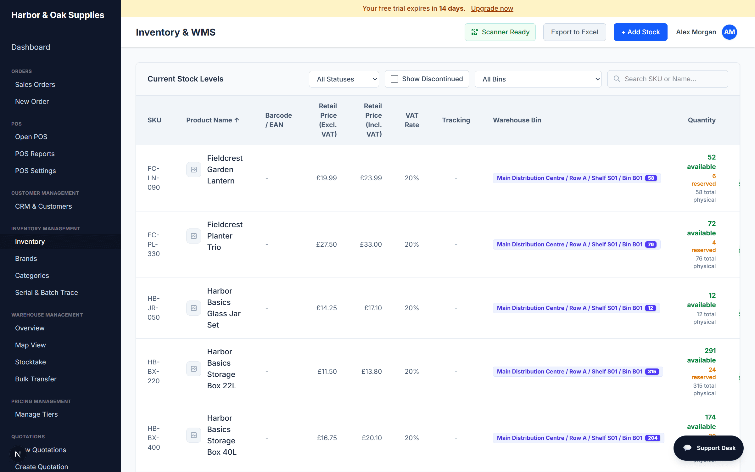Click bin badge for Fieldcrest Planter Trio
Image resolution: width=755 pixels, height=472 pixels.
tap(577, 244)
